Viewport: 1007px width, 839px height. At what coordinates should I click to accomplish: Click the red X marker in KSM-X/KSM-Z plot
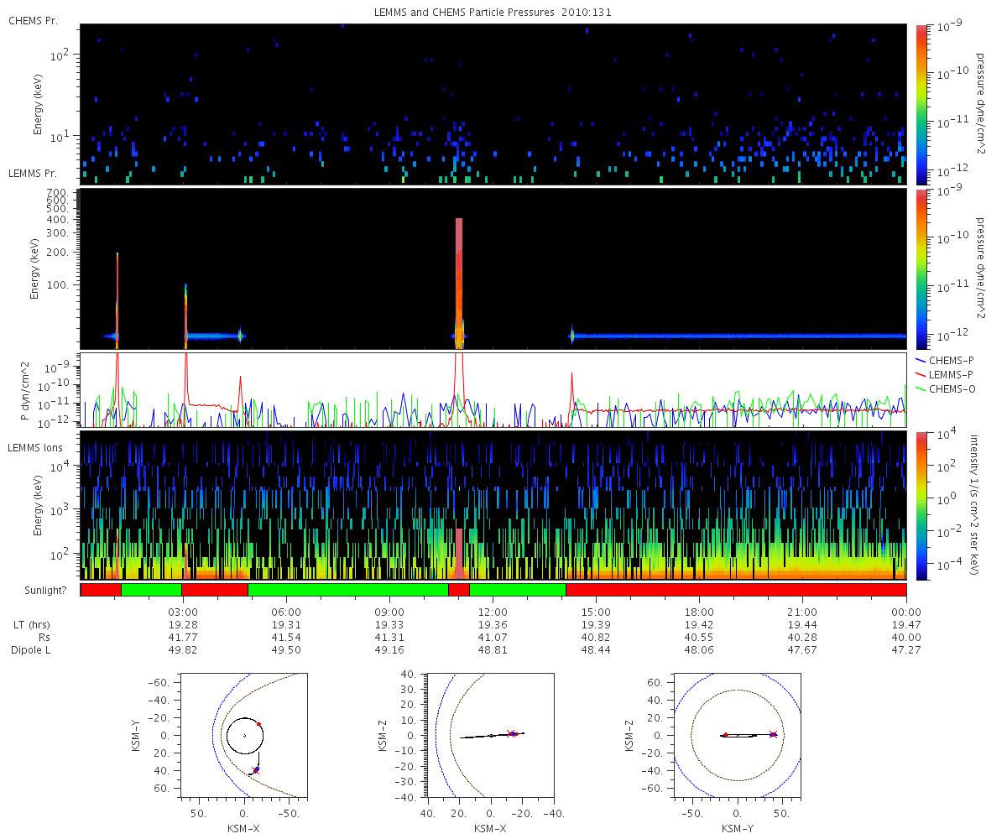coord(511,733)
